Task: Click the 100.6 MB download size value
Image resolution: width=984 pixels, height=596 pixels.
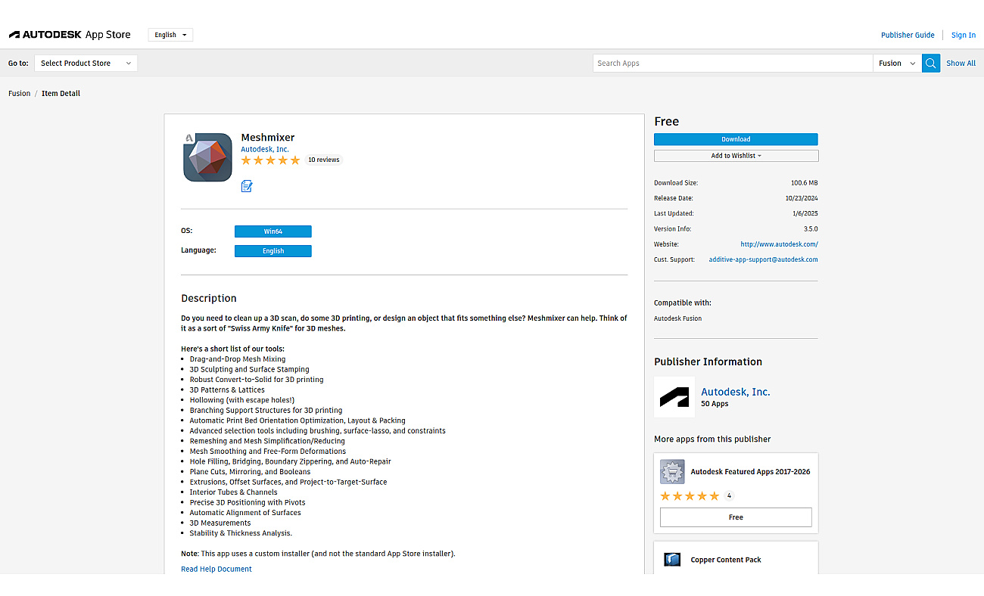Action: coord(804,183)
